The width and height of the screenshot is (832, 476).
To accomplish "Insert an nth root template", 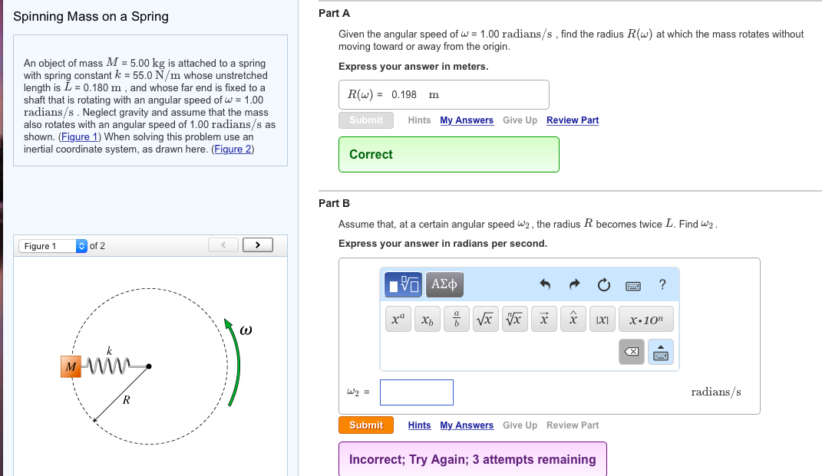I will click(514, 318).
